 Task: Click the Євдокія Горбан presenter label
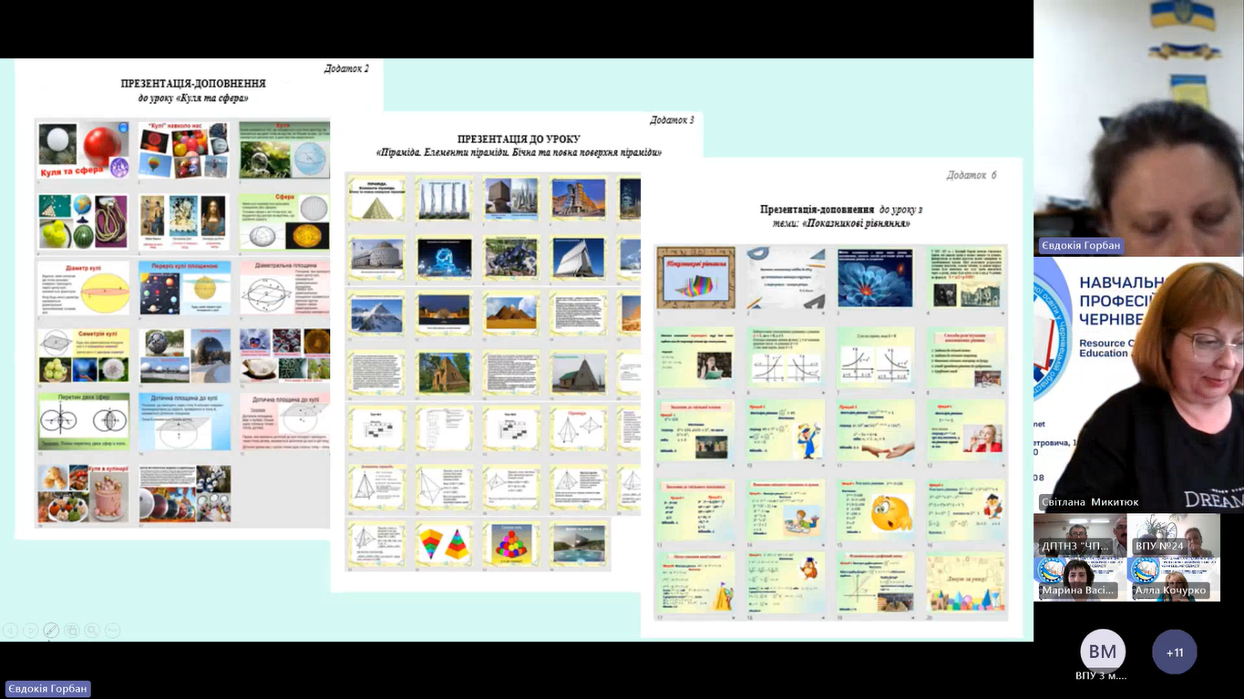(x=47, y=689)
